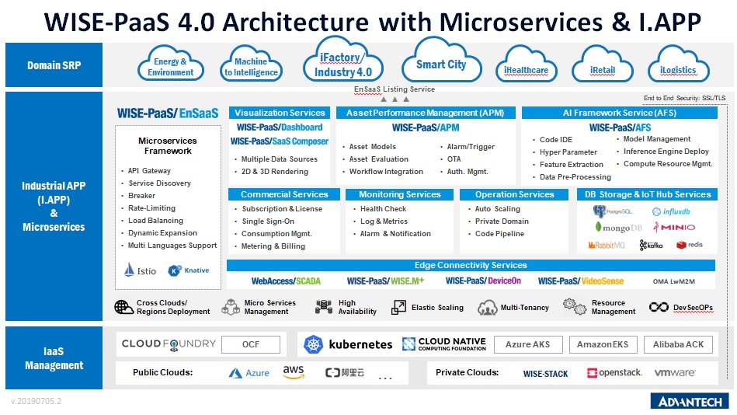Image resolution: width=737 pixels, height=415 pixels.
Task: Click WebAccess/SCADA
Action: 286,281
